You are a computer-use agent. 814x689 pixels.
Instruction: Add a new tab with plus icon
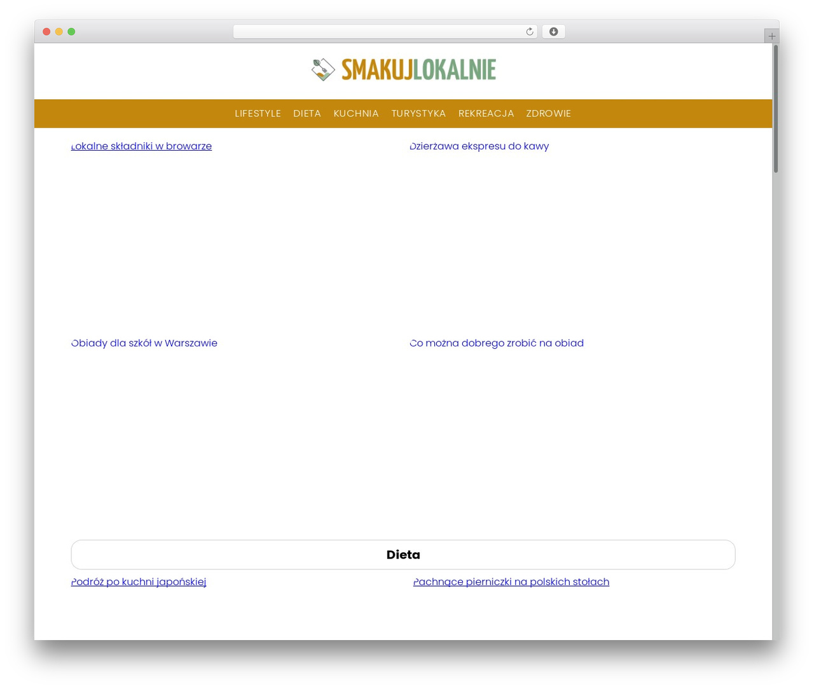coord(771,36)
